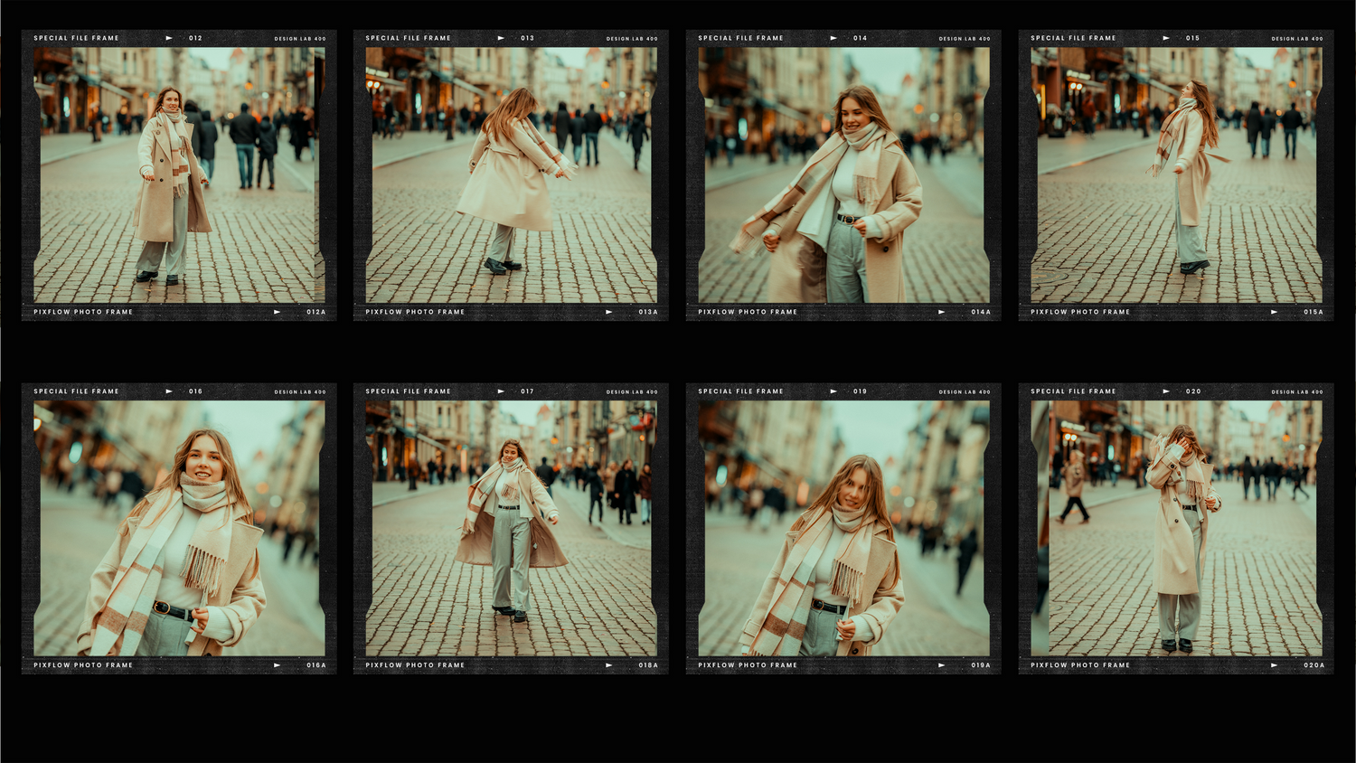Select the frame number '019' label
The height and width of the screenshot is (763, 1356).
(x=860, y=391)
